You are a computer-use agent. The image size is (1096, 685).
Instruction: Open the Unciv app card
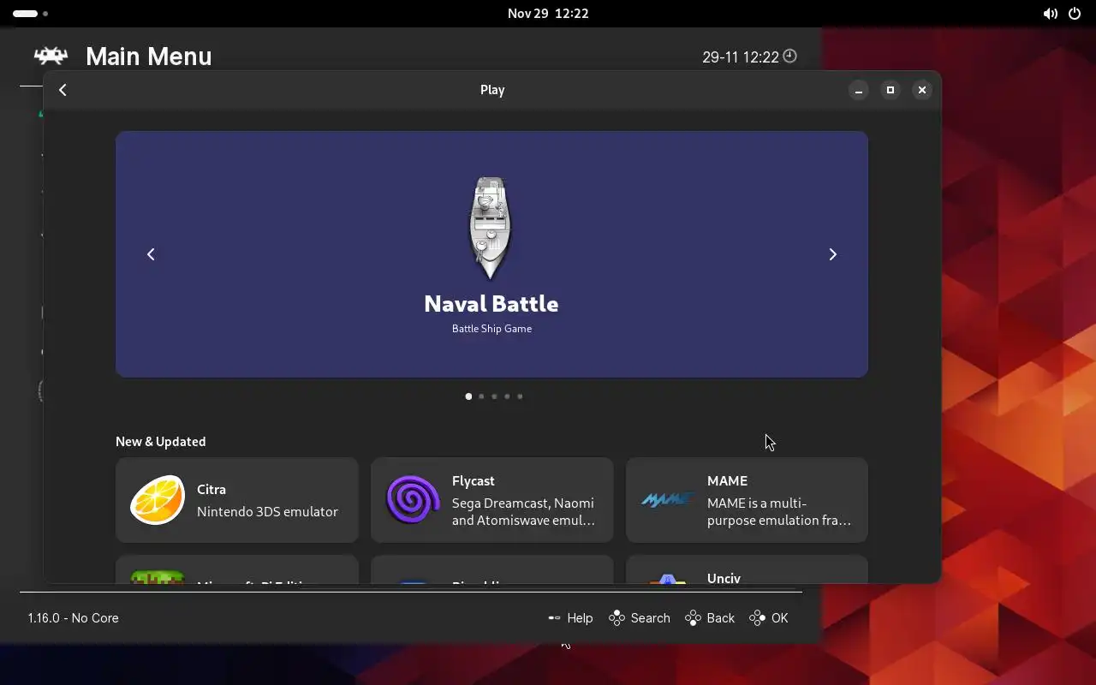(x=747, y=570)
